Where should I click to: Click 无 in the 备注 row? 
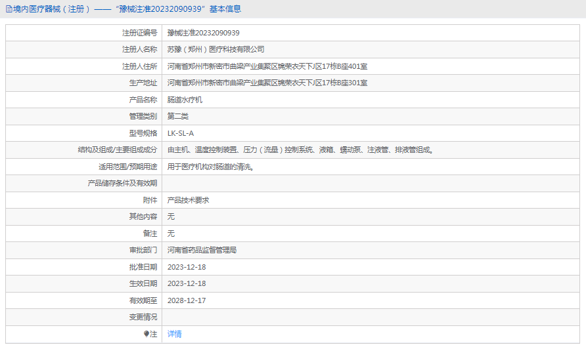(x=171, y=234)
